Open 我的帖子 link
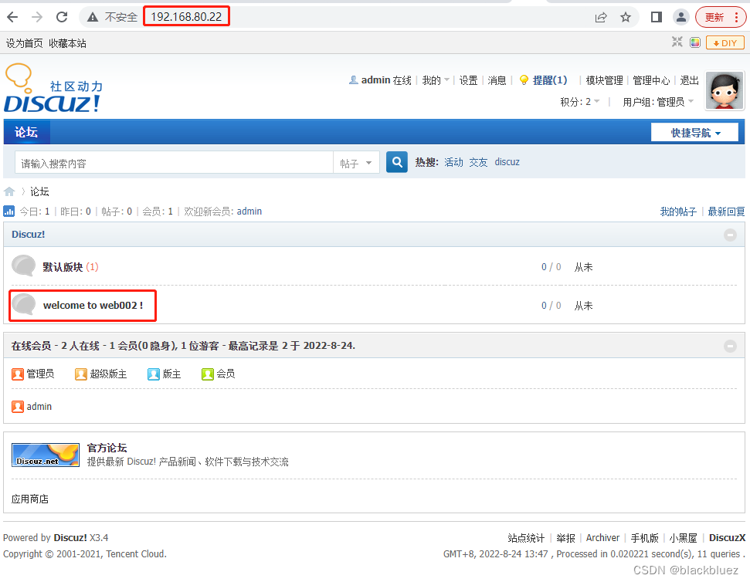This screenshot has width=750, height=582. pos(678,211)
